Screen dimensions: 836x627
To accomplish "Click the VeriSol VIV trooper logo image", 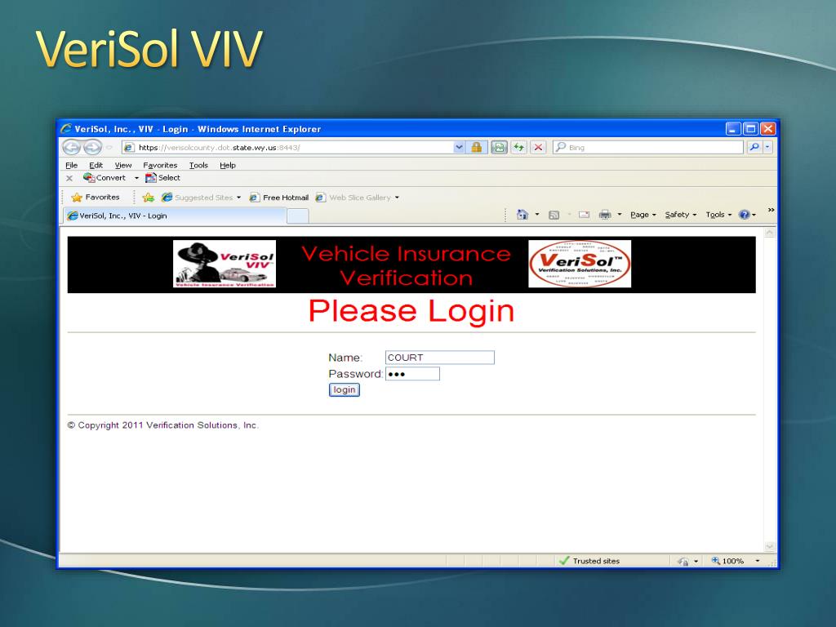I will click(225, 264).
